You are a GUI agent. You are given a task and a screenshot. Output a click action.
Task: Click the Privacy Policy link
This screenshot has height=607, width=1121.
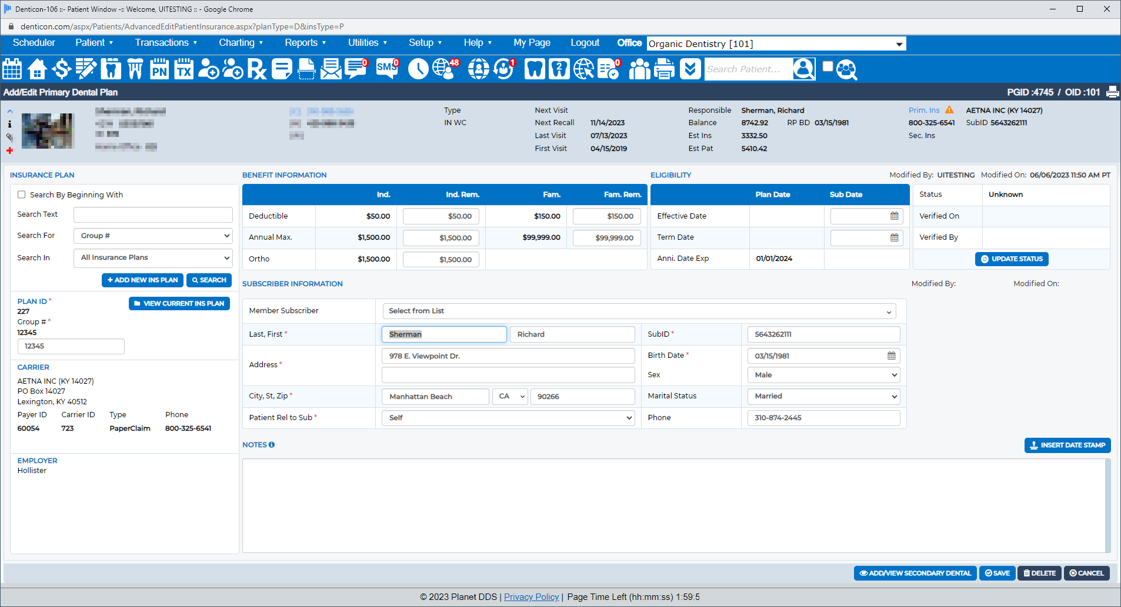[x=531, y=597]
